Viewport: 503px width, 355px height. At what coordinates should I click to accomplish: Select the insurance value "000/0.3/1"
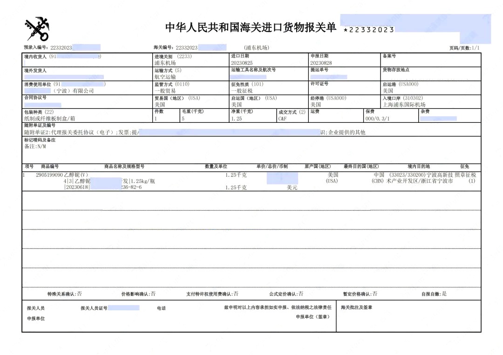[x=378, y=119]
